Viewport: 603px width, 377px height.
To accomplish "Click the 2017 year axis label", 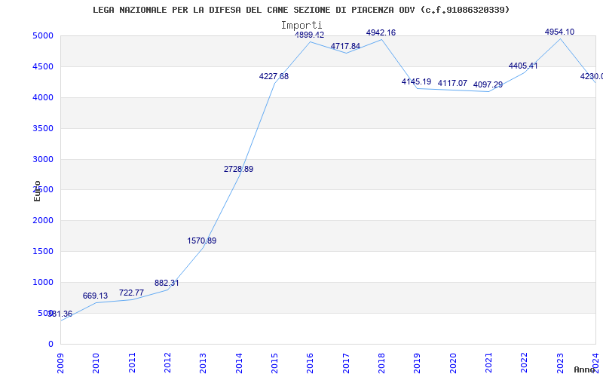I will tap(346, 363).
